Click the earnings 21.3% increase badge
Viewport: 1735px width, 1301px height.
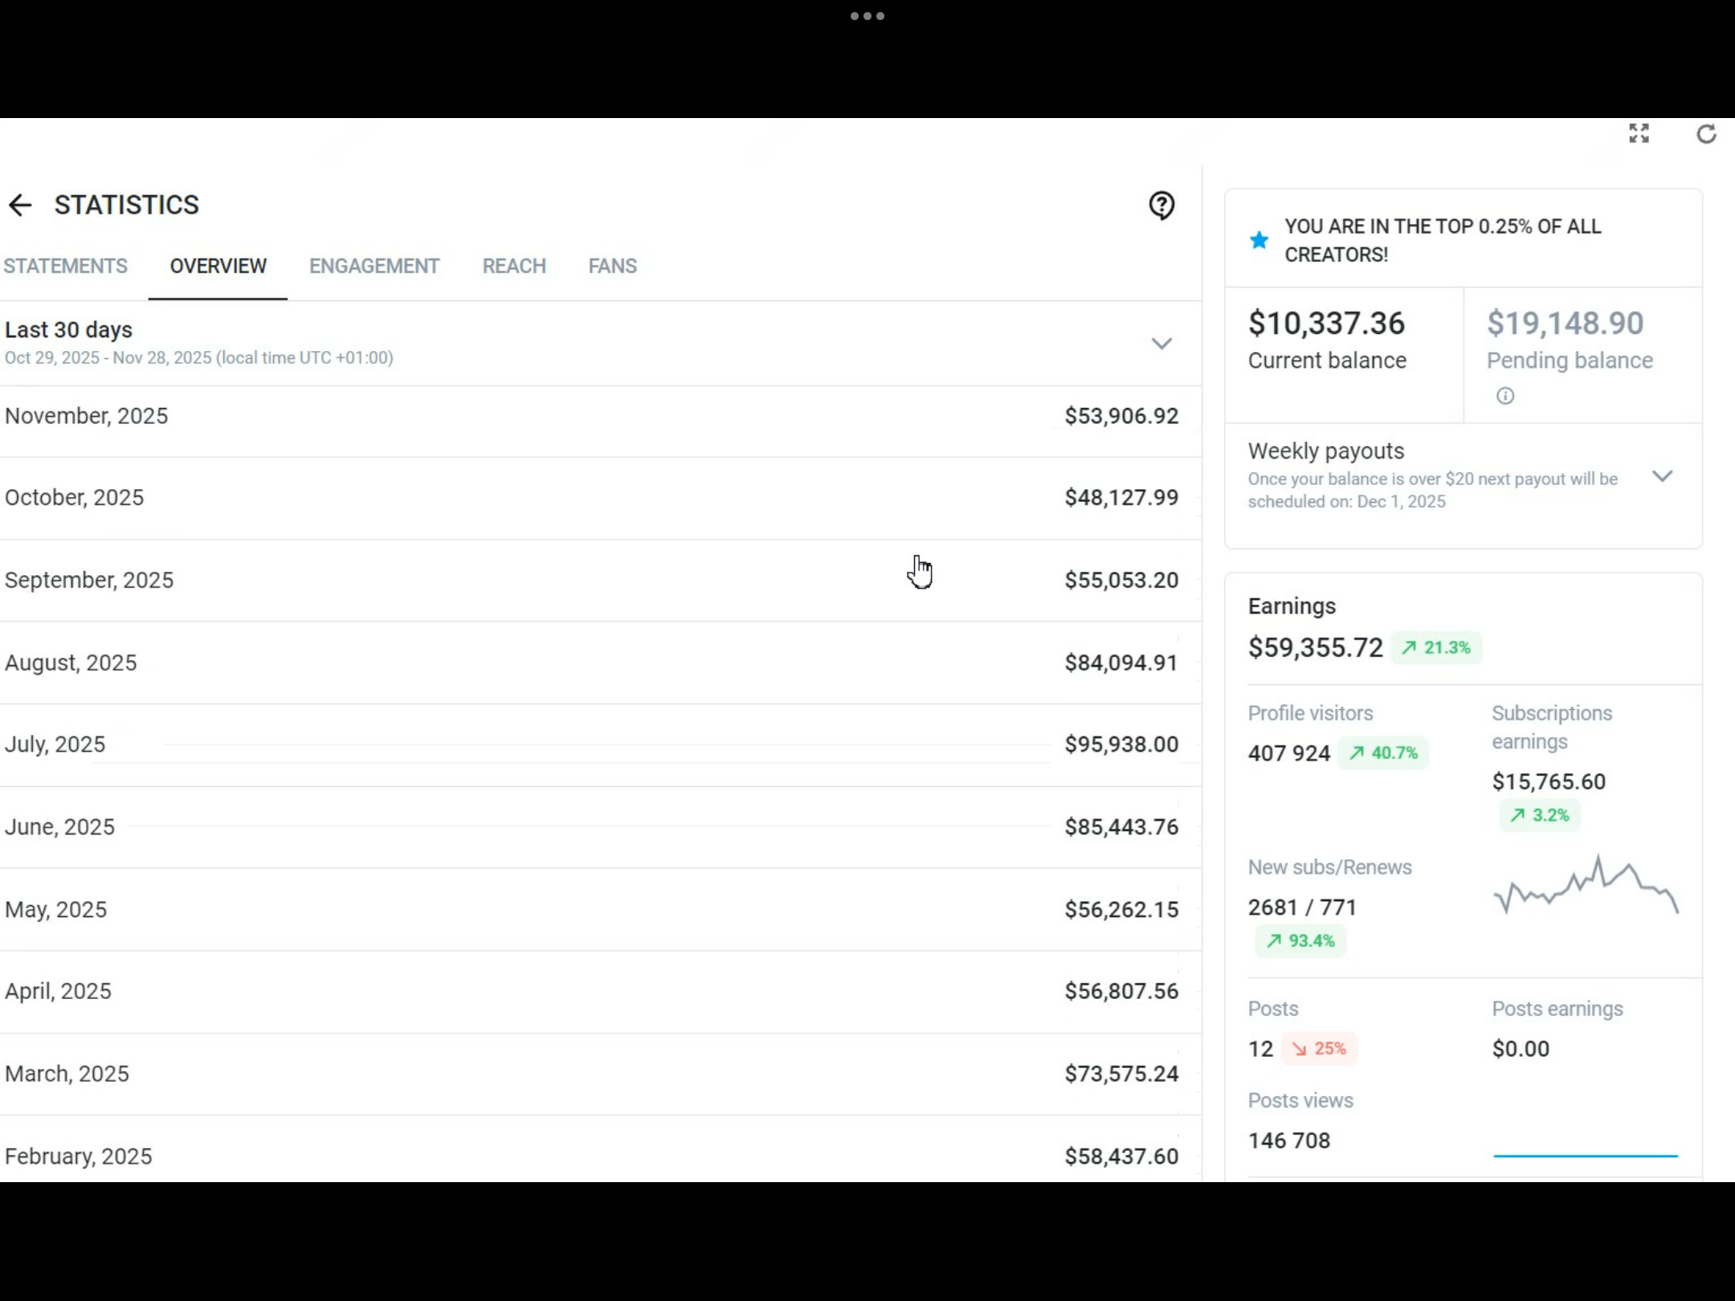coord(1436,648)
